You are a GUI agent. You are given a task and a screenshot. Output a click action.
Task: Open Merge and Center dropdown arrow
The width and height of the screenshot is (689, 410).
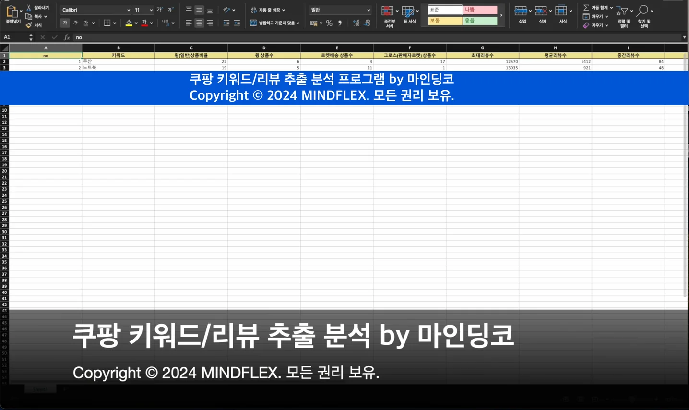click(x=298, y=23)
